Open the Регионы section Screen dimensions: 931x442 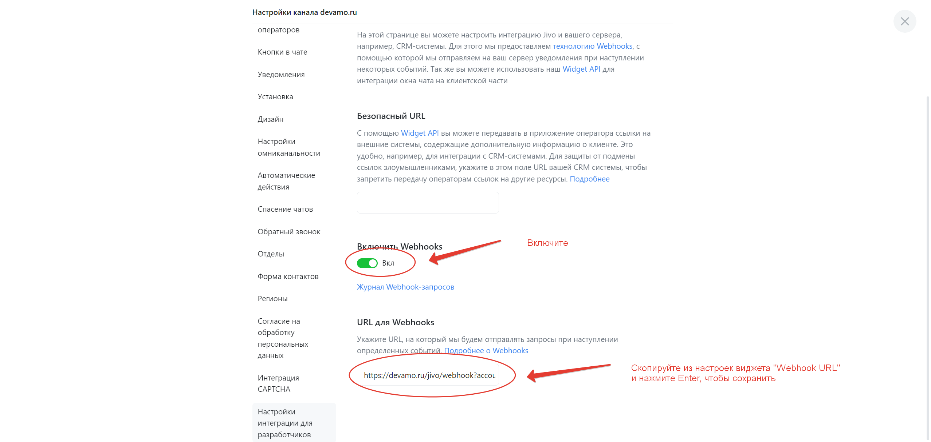click(x=272, y=298)
